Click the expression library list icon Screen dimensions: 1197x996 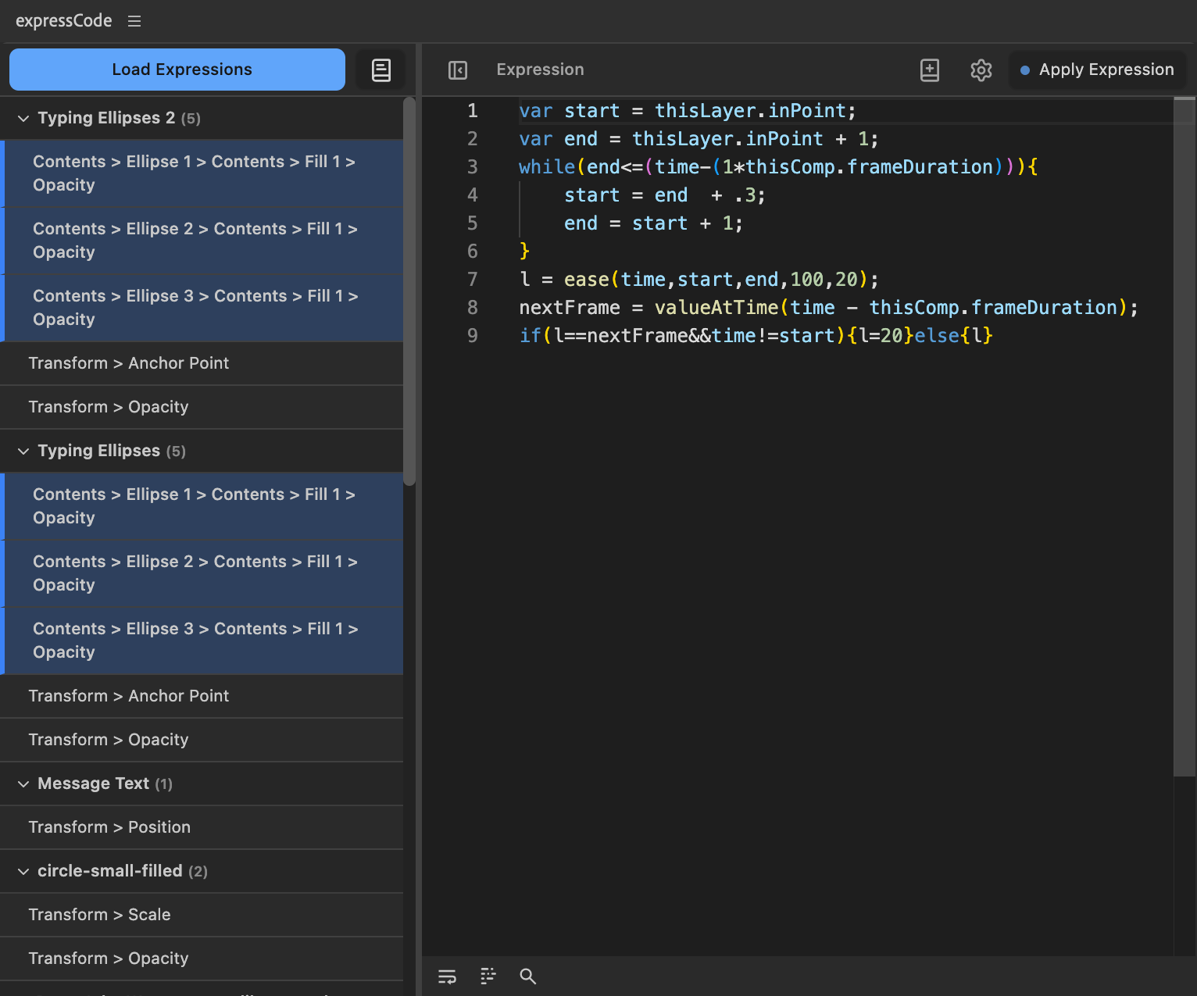coord(381,70)
